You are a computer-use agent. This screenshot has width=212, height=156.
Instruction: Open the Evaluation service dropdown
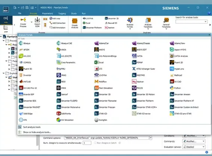(x=194, y=147)
